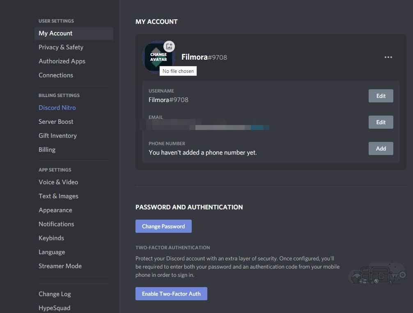Click the Billing Settings section header
This screenshot has width=413, height=313.
click(x=59, y=95)
